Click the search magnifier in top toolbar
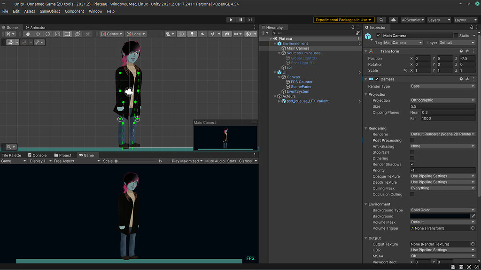Image resolution: width=481 pixels, height=270 pixels. pos(381,20)
